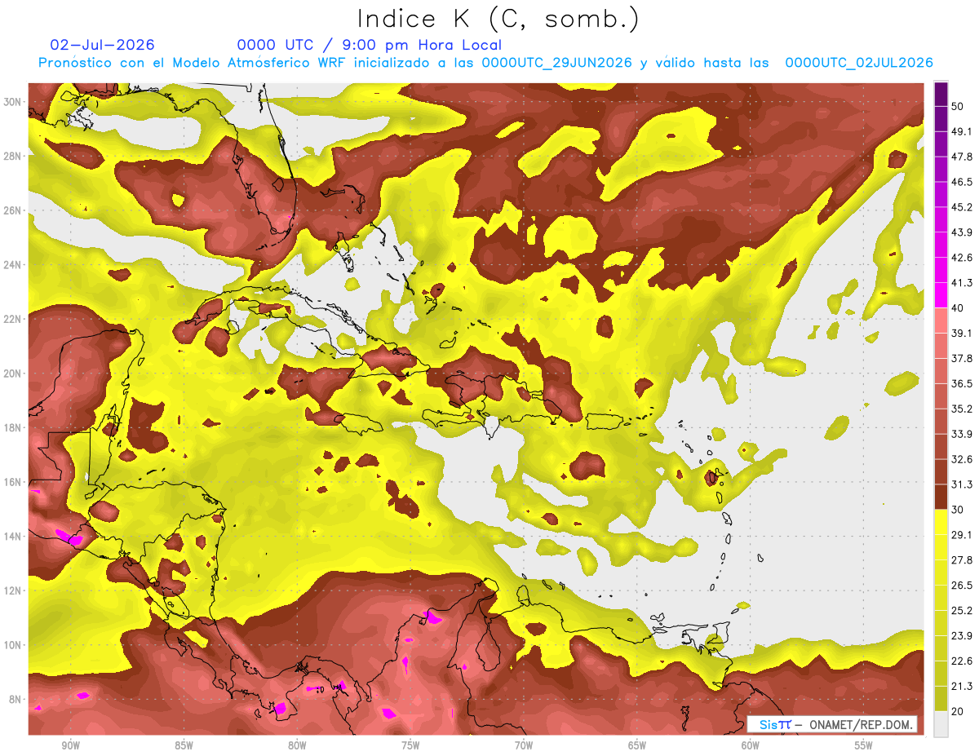Click the 10N latitude label
The image size is (979, 756).
pos(14,645)
